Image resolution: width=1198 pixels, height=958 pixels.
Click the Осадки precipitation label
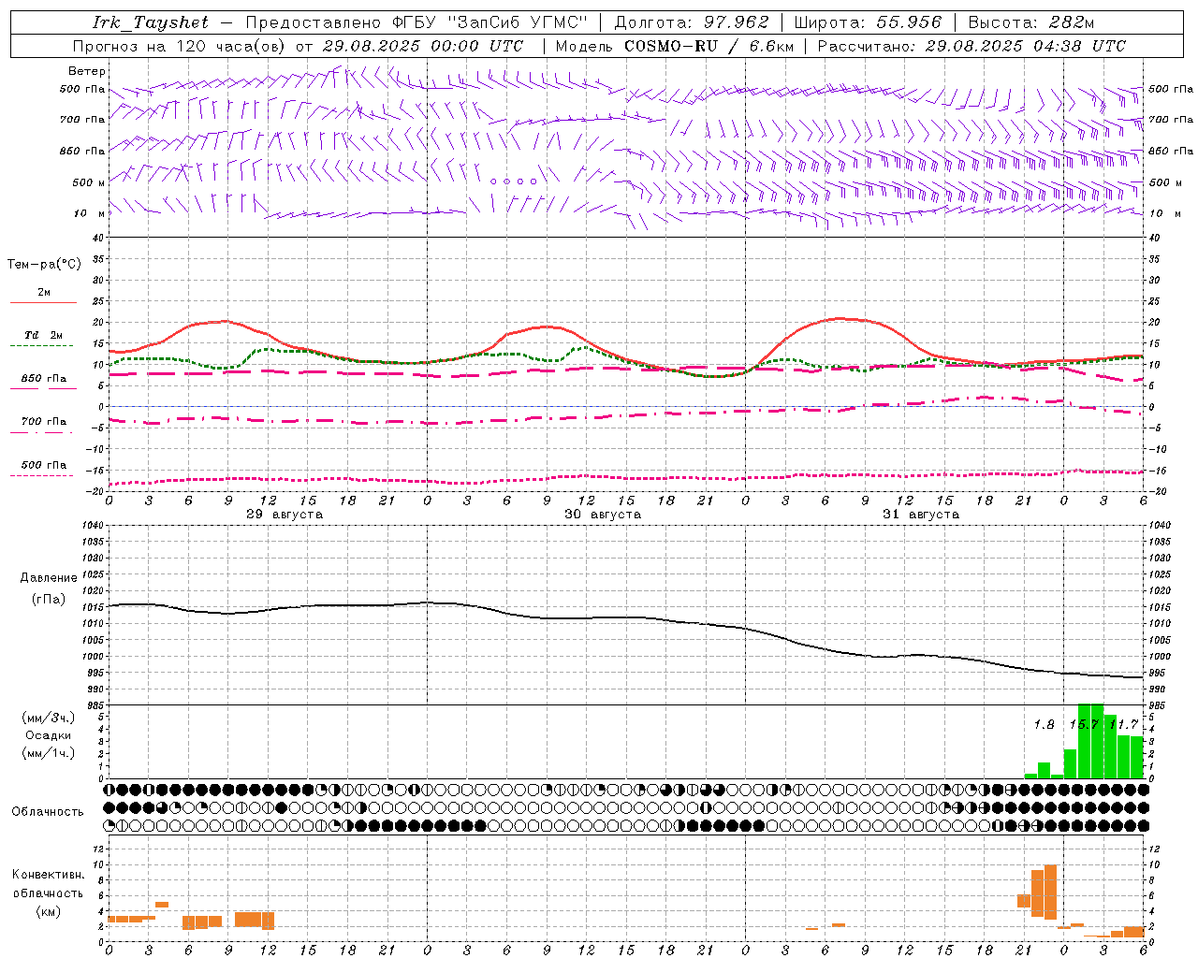click(x=49, y=735)
